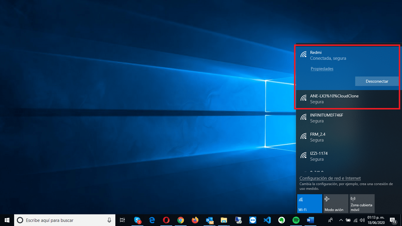This screenshot has height=226, width=402.
Task: Enable Zona cubierta móvil tile
Action: (362, 203)
